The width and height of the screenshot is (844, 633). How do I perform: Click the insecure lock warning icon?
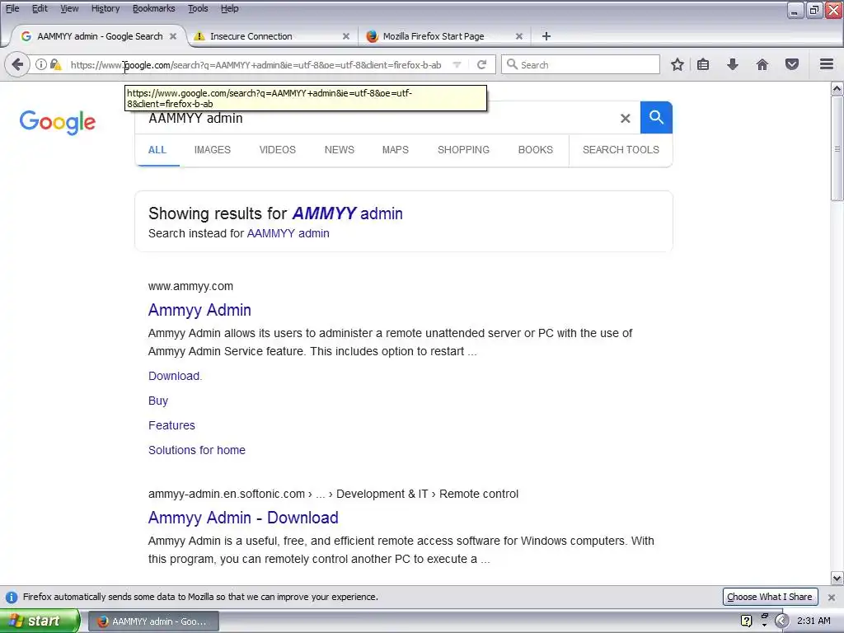click(x=55, y=64)
